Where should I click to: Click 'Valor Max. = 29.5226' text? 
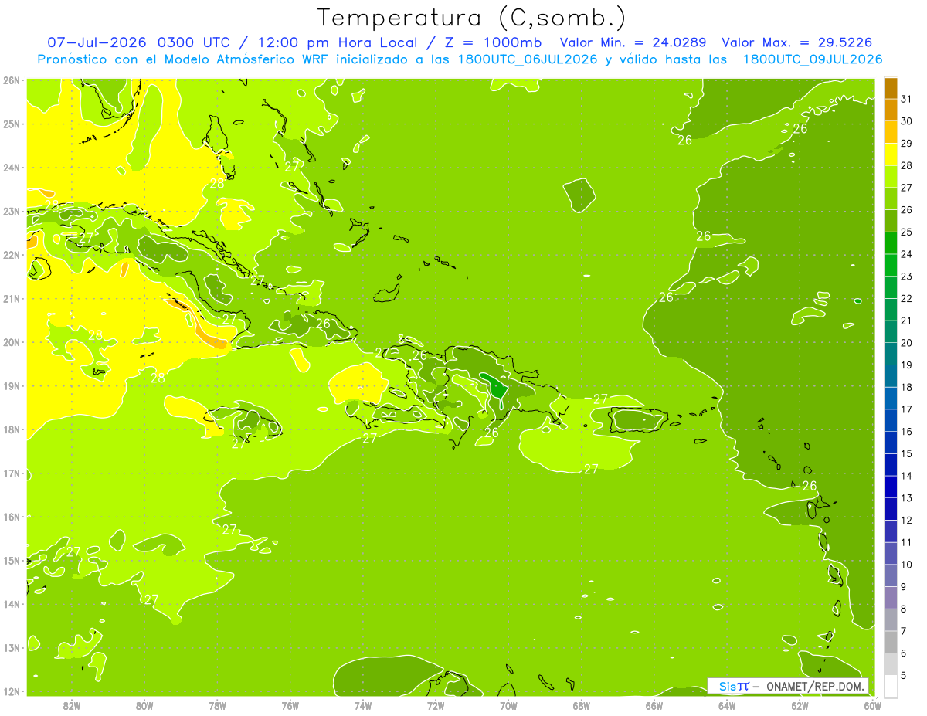click(796, 42)
